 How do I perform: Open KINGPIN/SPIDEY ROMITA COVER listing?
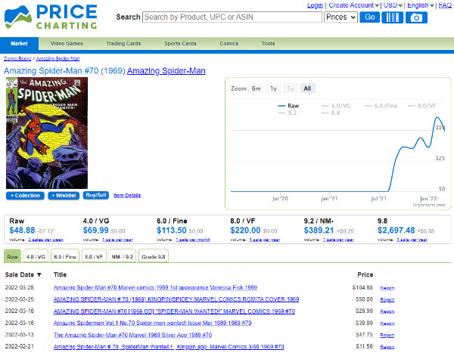point(176,299)
